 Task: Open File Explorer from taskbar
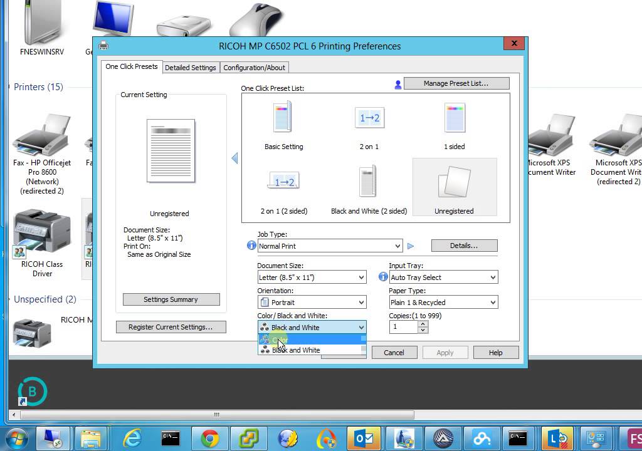click(90, 438)
